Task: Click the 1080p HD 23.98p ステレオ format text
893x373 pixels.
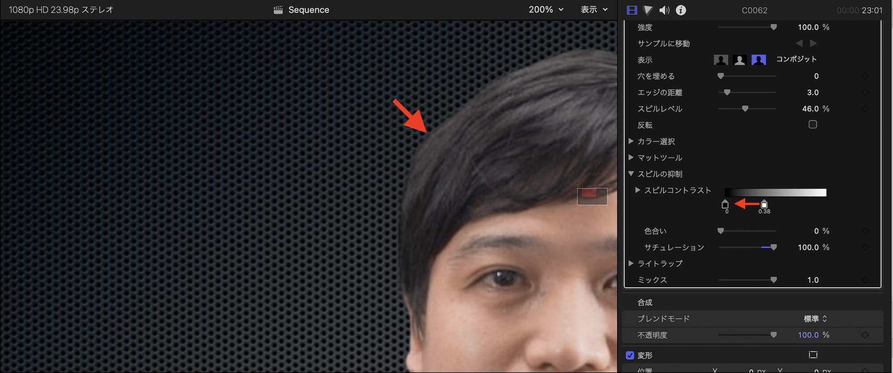Action: (61, 10)
